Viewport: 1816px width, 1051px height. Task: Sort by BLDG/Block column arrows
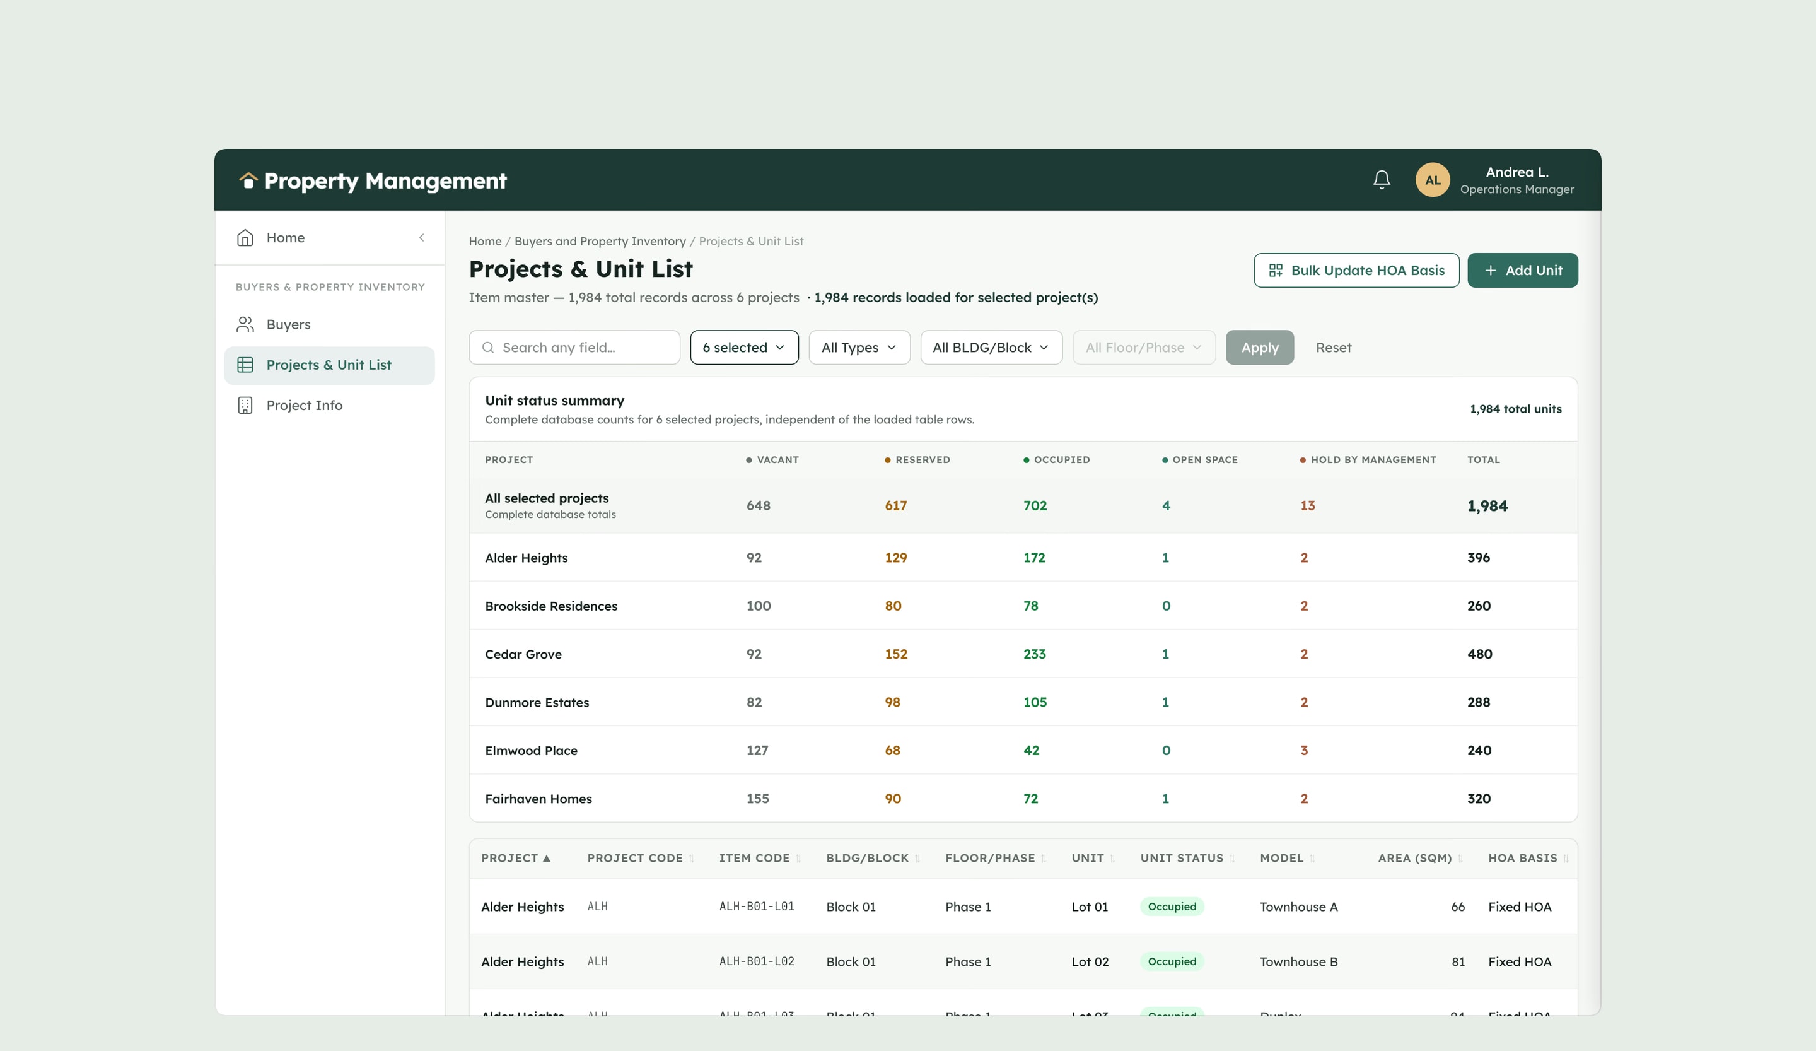point(917,859)
